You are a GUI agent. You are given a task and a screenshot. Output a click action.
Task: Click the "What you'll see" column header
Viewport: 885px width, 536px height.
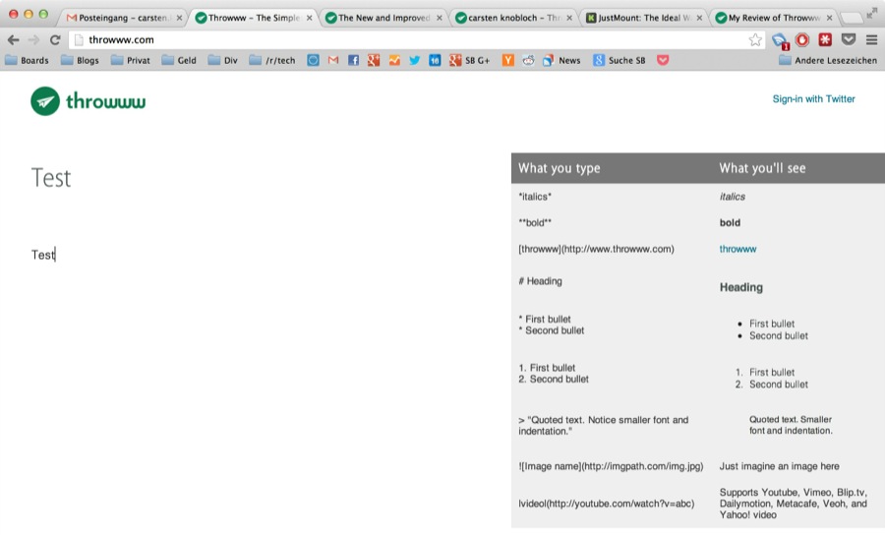(762, 168)
